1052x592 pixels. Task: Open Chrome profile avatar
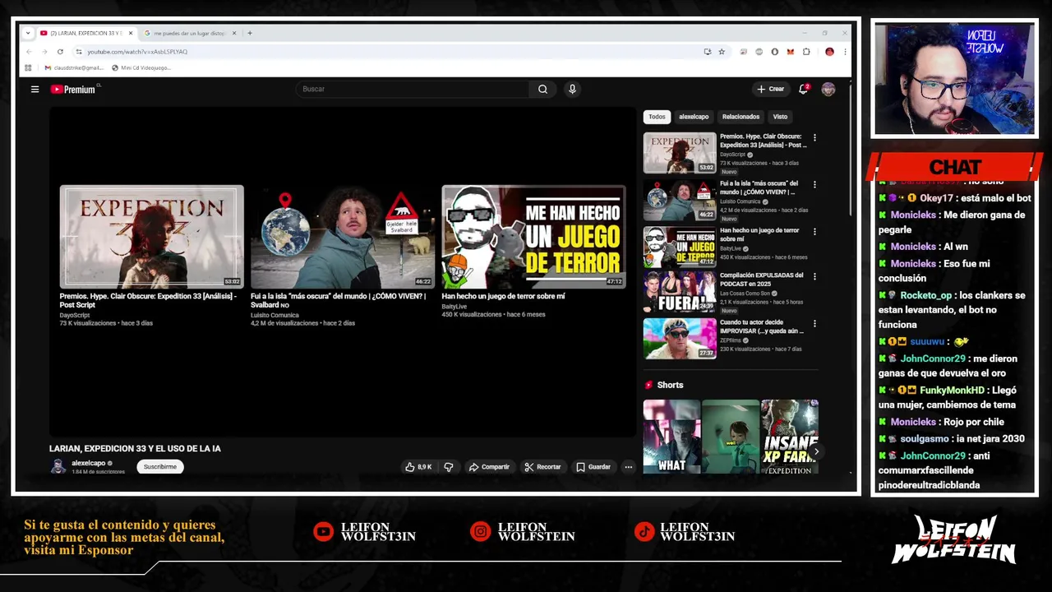click(x=829, y=52)
